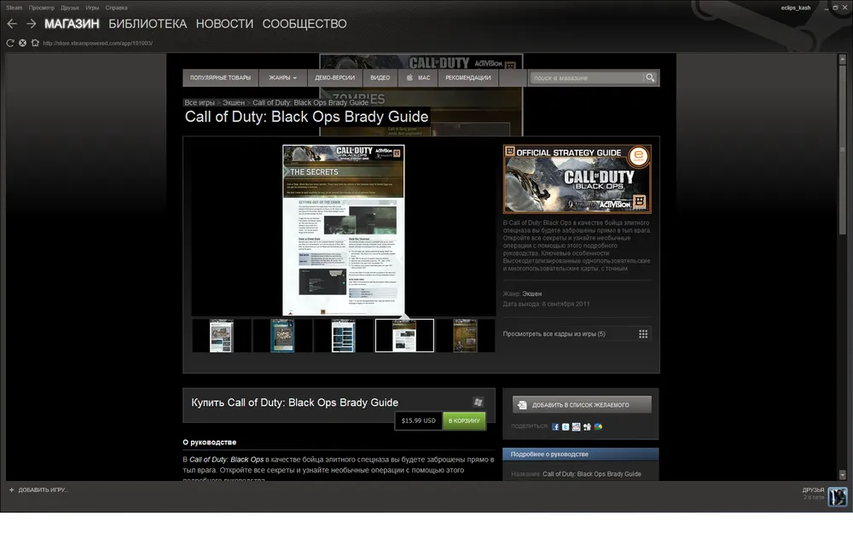Open the screenshot grid view icon

pyautogui.click(x=643, y=334)
